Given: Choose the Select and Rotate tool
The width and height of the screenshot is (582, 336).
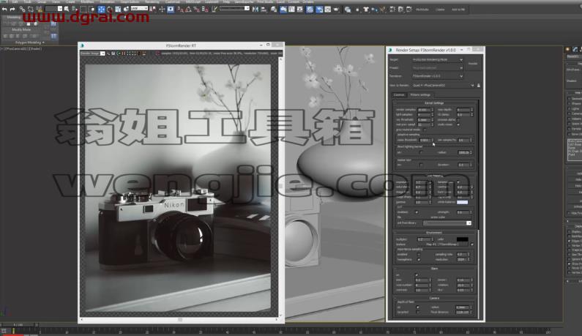Looking at the screenshot, I should point(110,10).
